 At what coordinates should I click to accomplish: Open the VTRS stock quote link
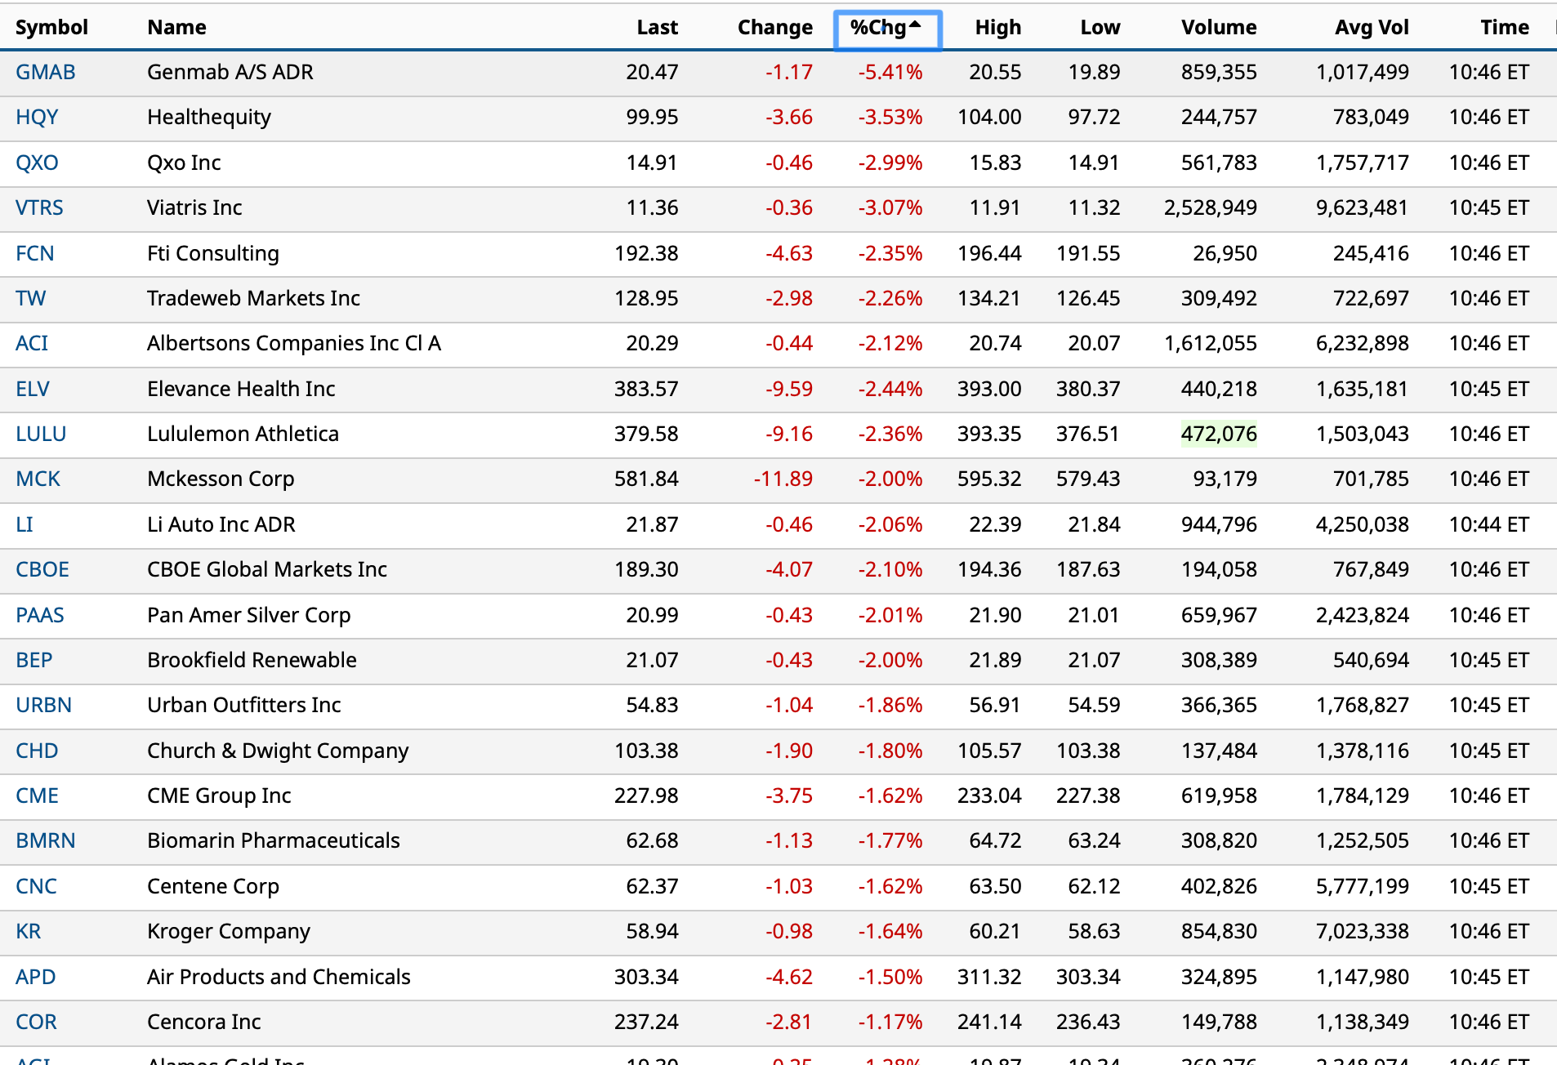point(39,208)
